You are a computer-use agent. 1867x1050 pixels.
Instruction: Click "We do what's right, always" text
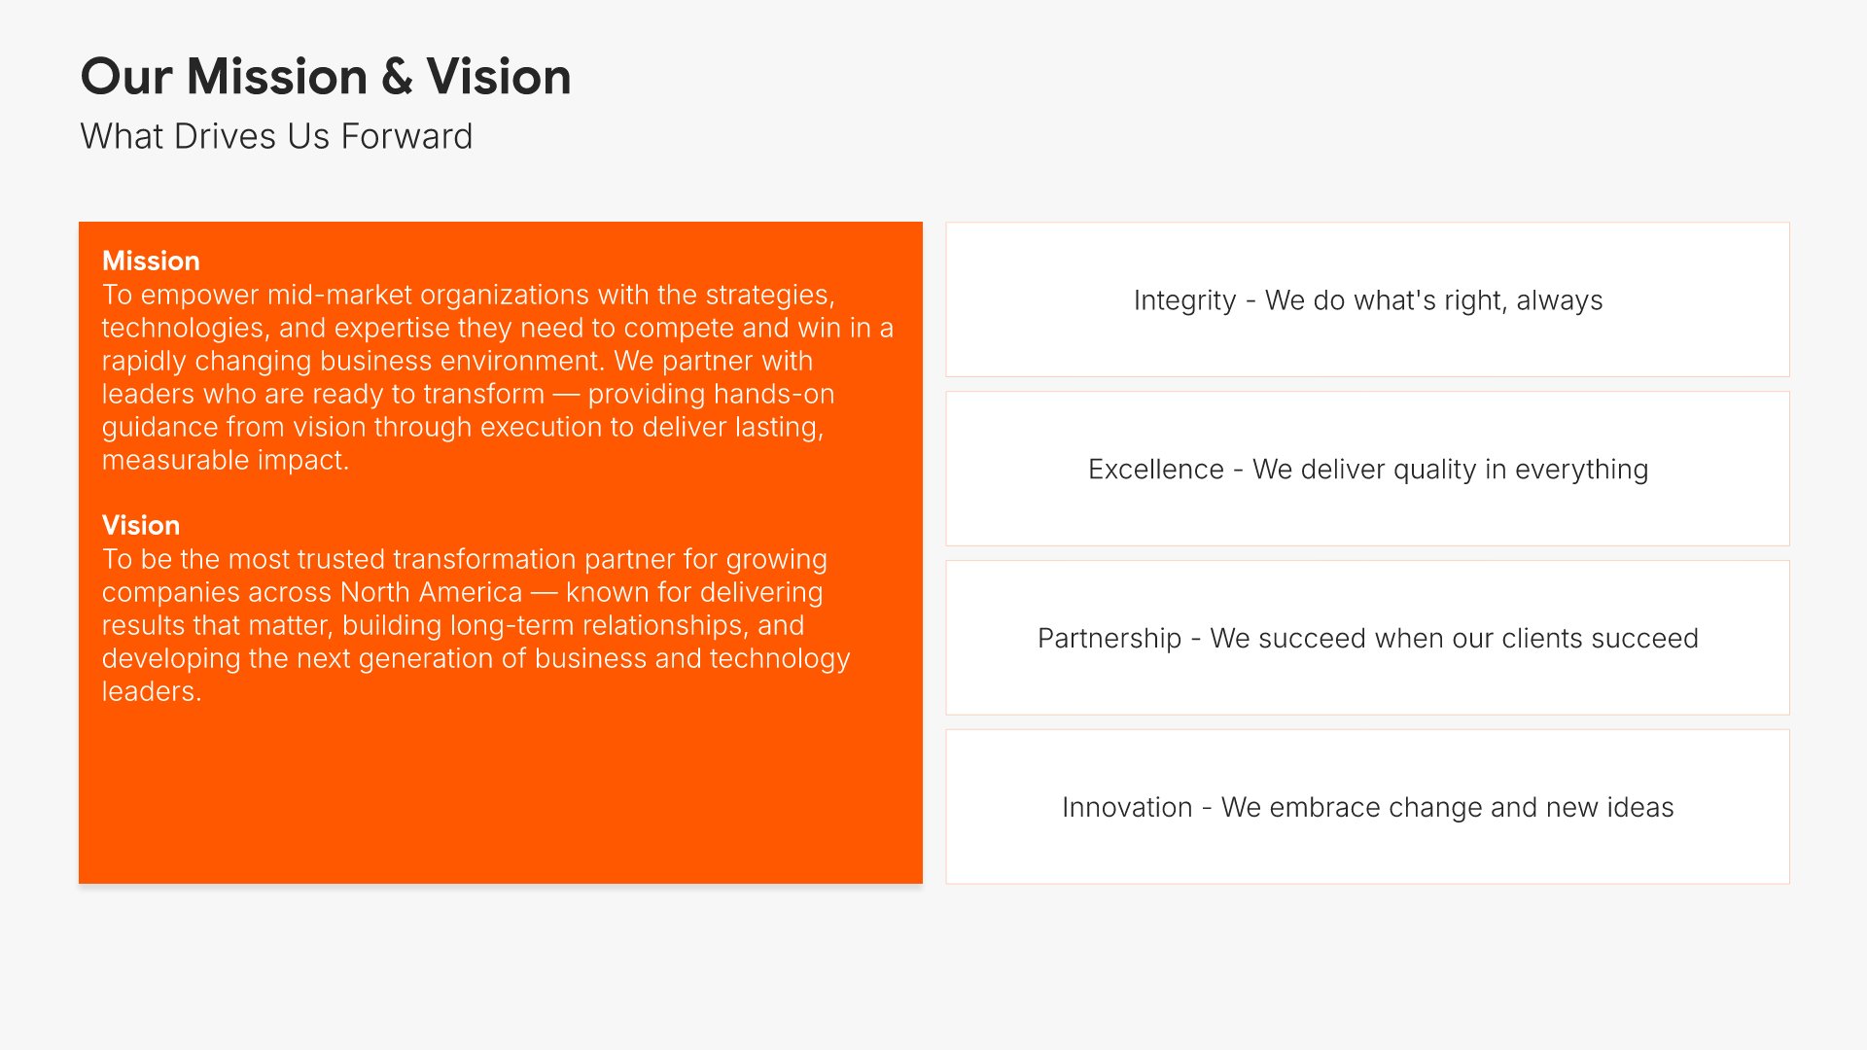1433,300
